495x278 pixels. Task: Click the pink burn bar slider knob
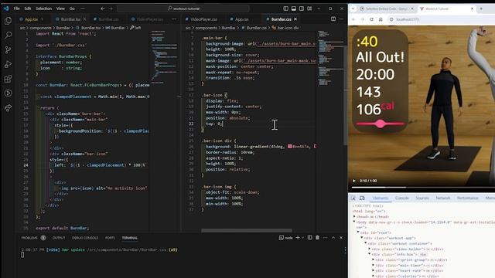381,124
